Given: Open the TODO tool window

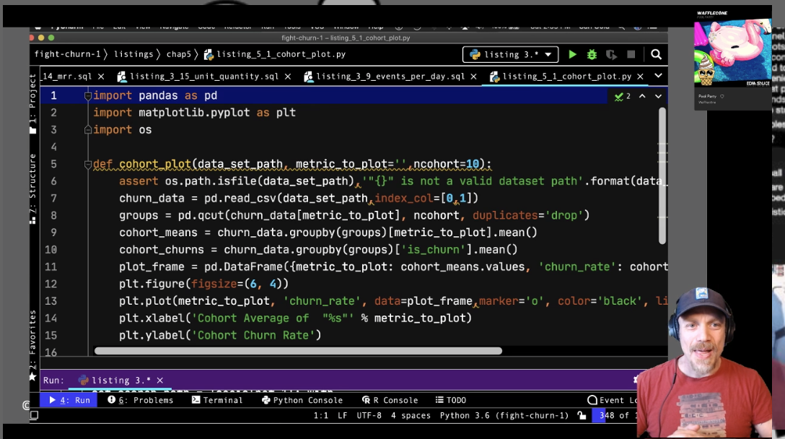Looking at the screenshot, I should point(450,400).
